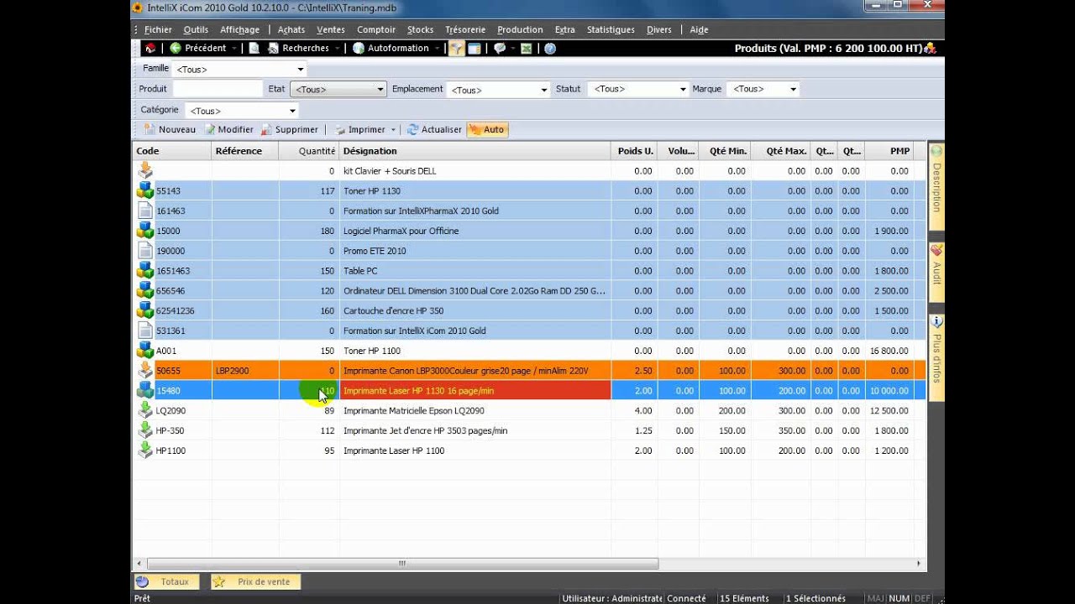Open the Emplacement dropdown
Screen dimensions: 1075x604
544,90
